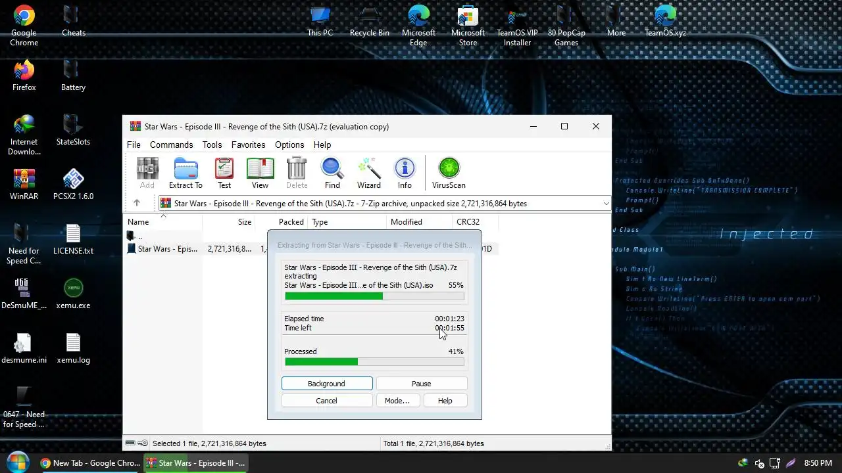Select the StateSlots desktop icon
Image resolution: width=842 pixels, height=473 pixels.
tap(73, 130)
